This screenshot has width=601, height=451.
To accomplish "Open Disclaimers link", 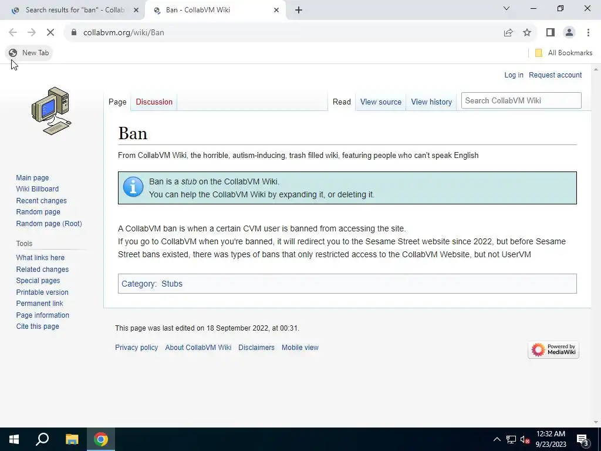I will pyautogui.click(x=256, y=348).
